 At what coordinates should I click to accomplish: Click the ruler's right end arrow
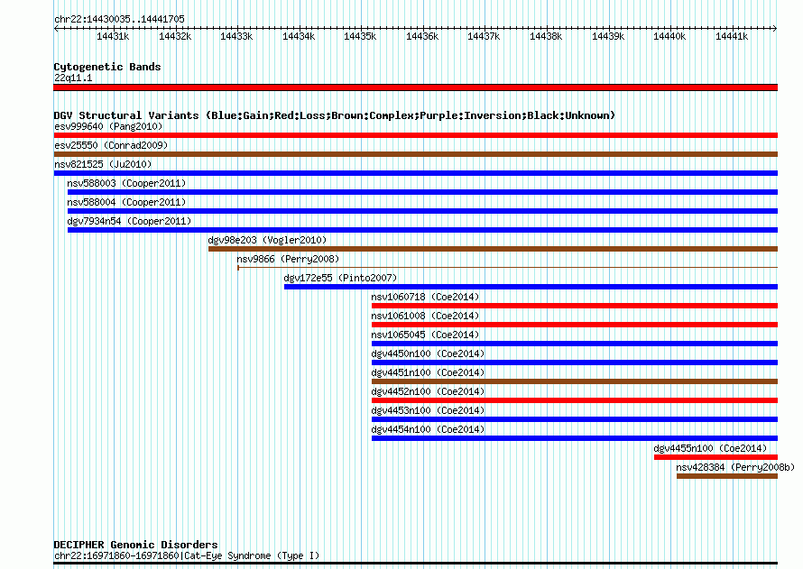coord(775,28)
